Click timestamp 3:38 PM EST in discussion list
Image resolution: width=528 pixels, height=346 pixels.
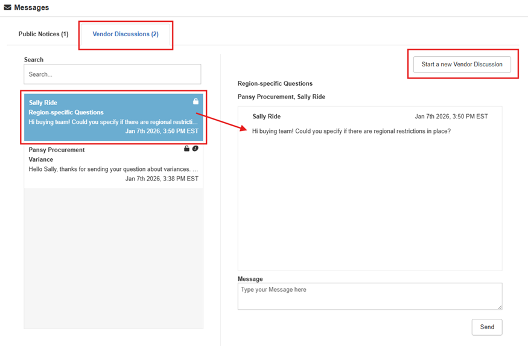click(162, 179)
